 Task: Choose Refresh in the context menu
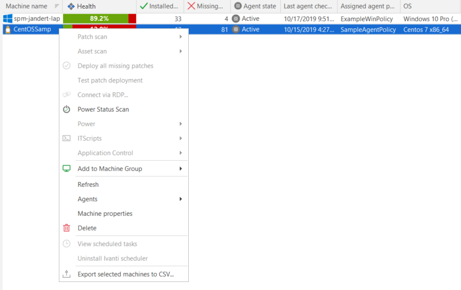click(124, 184)
